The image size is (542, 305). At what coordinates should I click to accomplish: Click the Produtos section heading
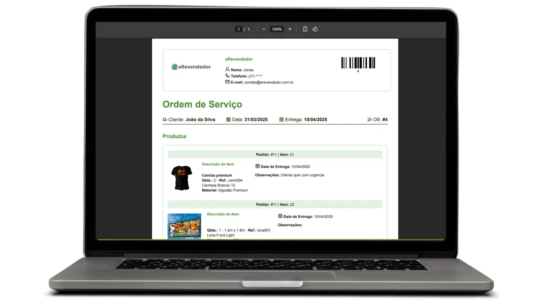tap(174, 136)
